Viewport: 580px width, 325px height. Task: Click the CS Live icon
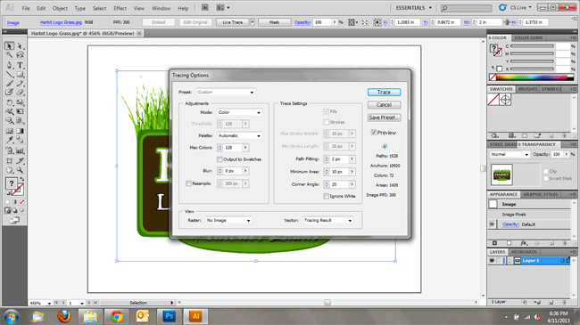click(x=502, y=7)
